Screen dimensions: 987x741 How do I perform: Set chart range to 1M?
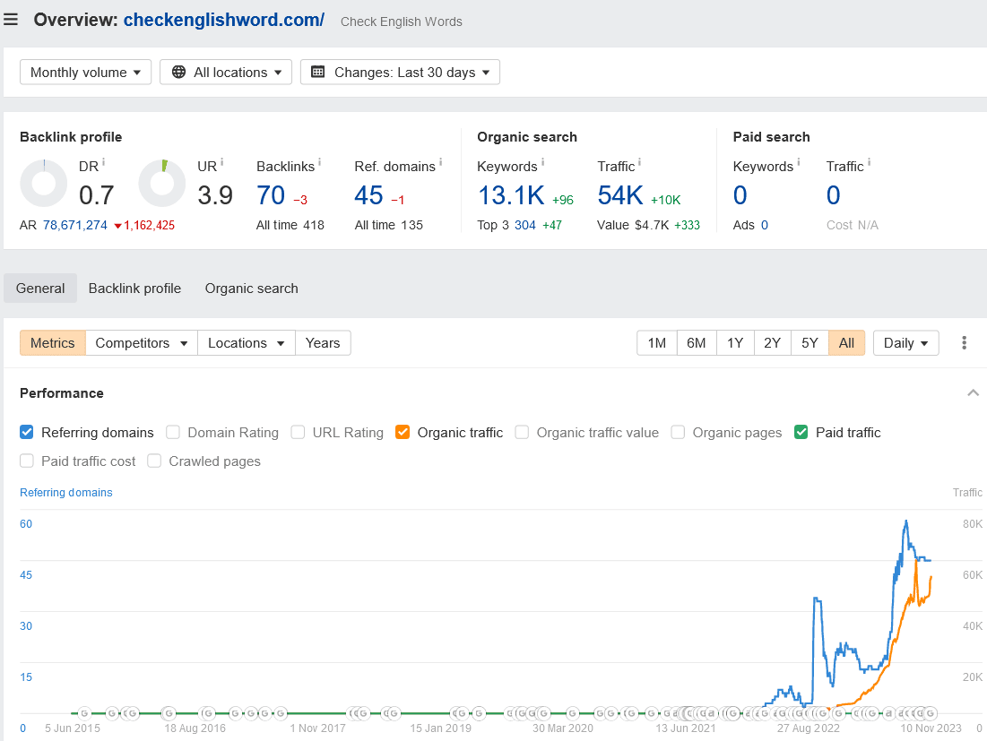point(657,343)
